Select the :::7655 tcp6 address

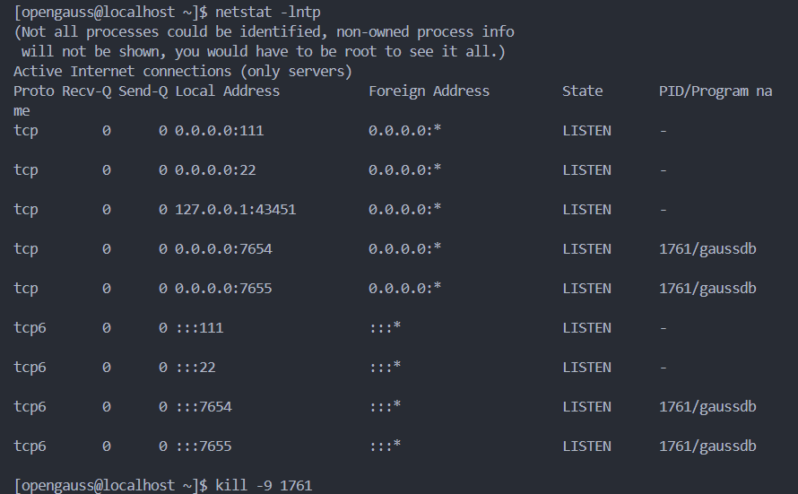point(204,446)
